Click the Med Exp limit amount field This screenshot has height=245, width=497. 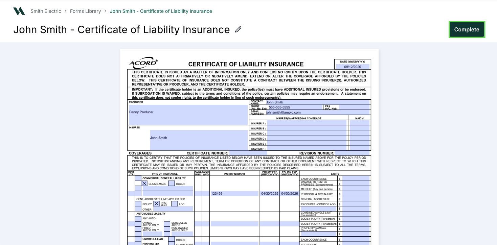[356, 189]
